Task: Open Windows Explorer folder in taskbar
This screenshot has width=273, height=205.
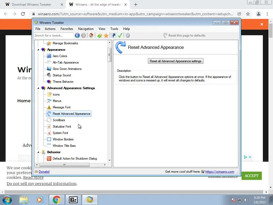Action: coord(24,200)
